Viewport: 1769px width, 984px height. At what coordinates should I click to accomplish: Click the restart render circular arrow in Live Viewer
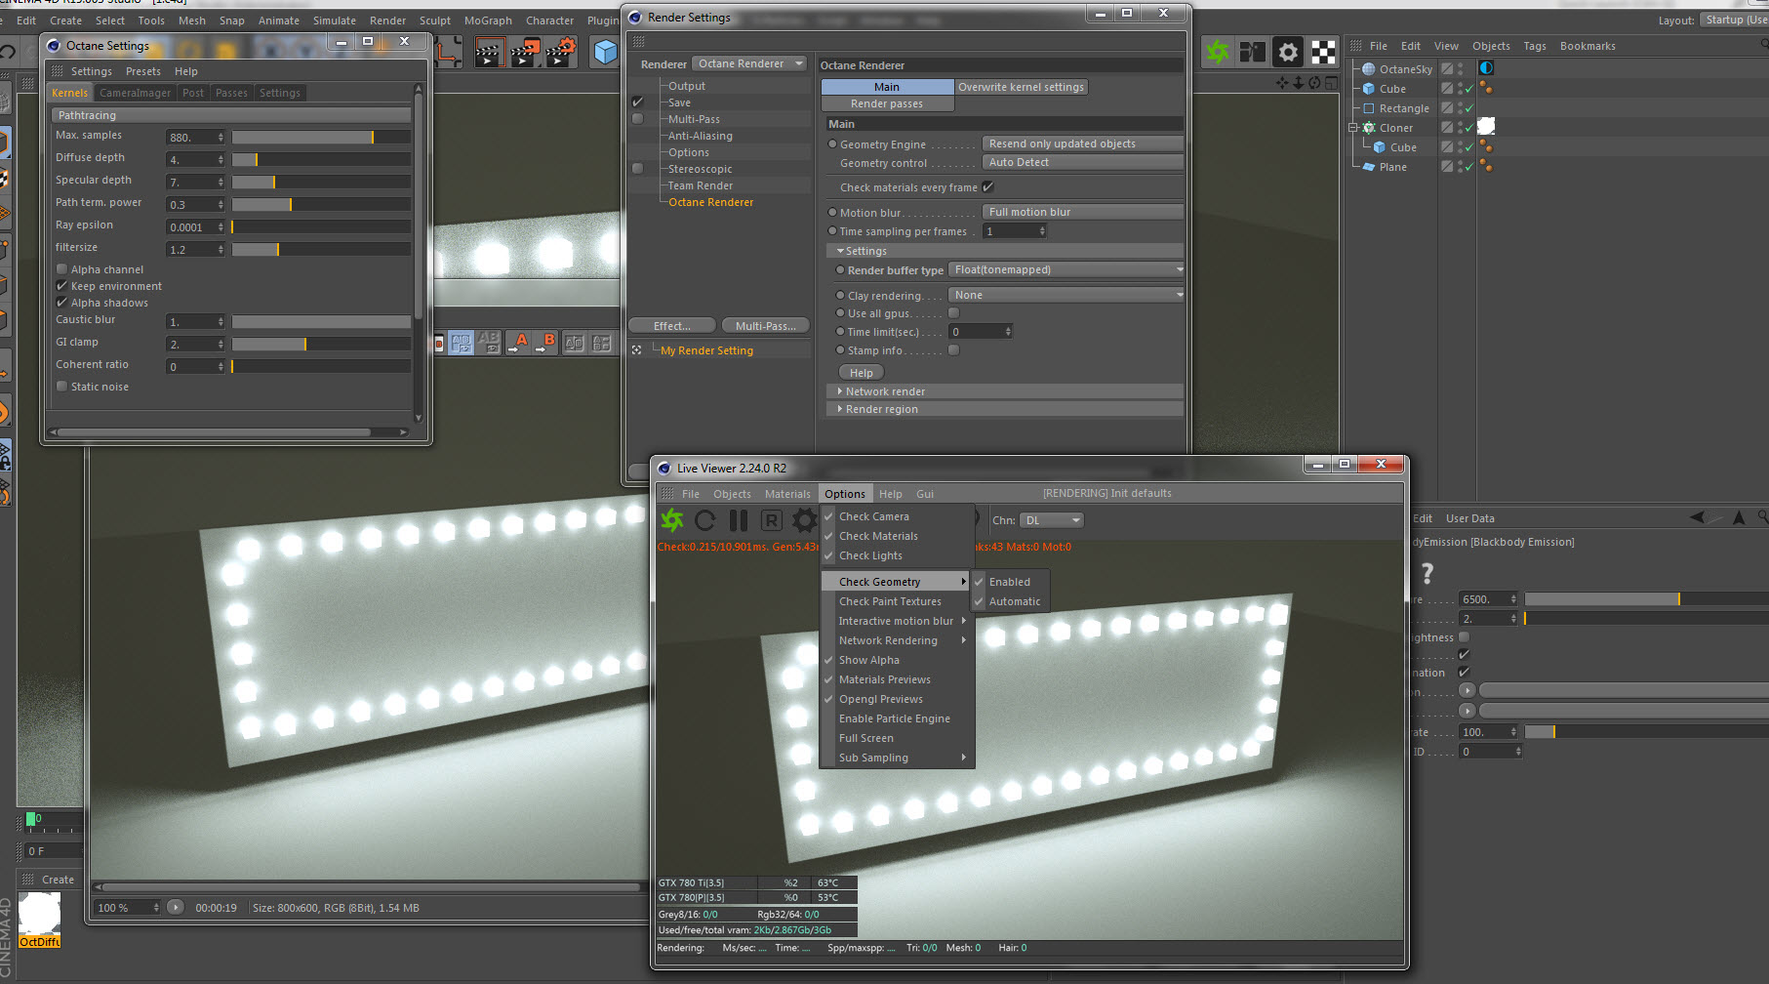(x=705, y=520)
